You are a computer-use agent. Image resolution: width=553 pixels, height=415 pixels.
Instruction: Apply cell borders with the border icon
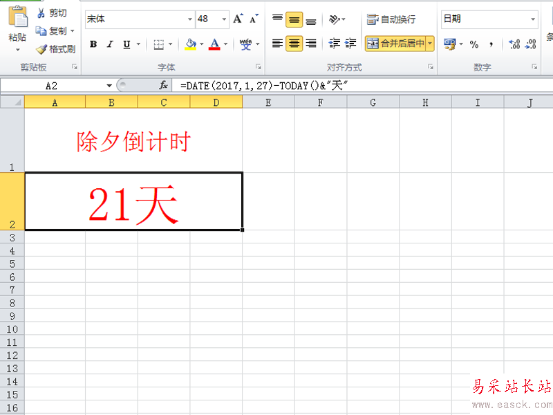[x=159, y=44]
